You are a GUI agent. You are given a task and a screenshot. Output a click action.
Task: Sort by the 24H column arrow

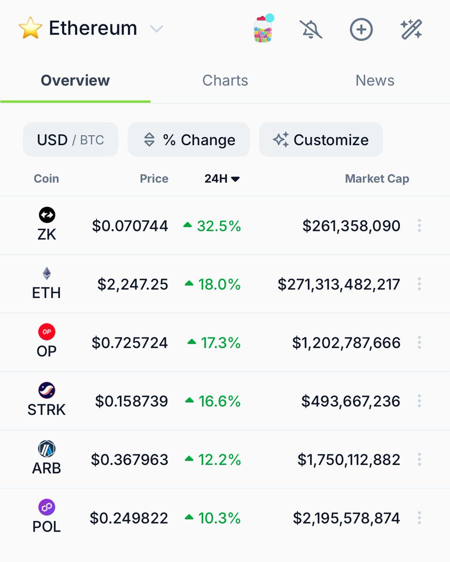pos(236,179)
